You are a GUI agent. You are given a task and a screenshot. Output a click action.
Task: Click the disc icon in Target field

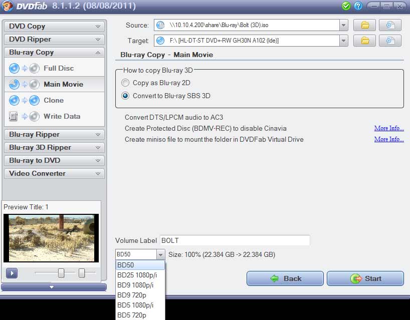point(160,41)
